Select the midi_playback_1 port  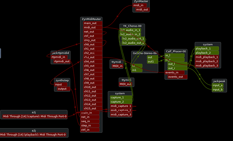(x=207, y=57)
